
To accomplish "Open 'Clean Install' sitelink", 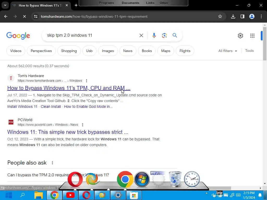I will point(51,107).
